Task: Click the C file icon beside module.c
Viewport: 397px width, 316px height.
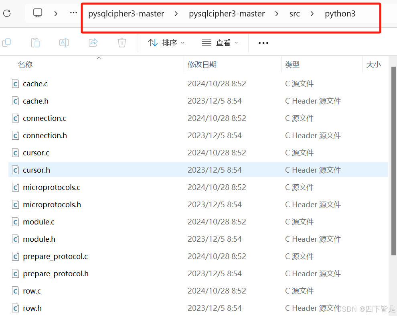Action: 15,222
